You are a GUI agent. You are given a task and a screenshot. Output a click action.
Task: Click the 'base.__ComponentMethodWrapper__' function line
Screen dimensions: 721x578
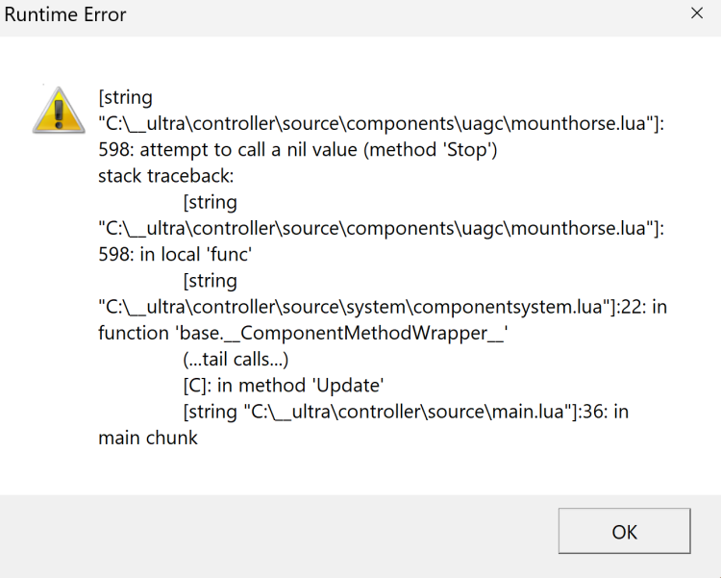302,333
